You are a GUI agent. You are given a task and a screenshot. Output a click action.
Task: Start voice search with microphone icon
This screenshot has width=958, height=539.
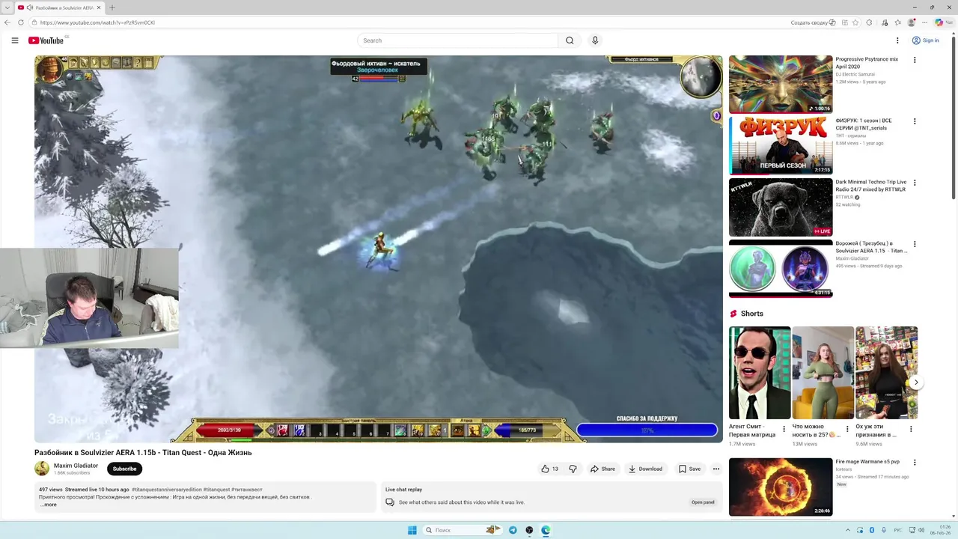[x=595, y=40]
